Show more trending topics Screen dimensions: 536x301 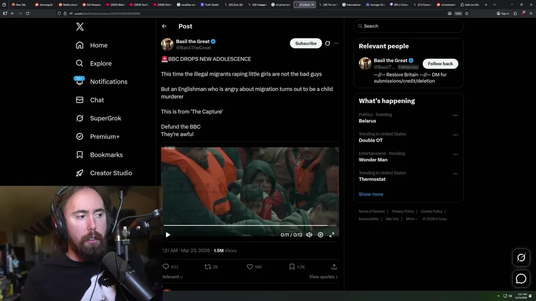point(371,194)
